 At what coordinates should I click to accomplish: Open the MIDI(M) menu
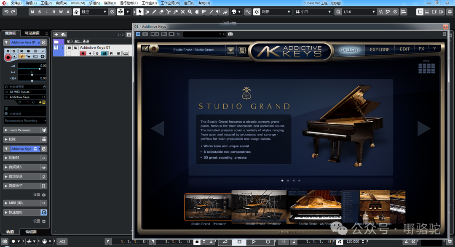coord(78,3)
